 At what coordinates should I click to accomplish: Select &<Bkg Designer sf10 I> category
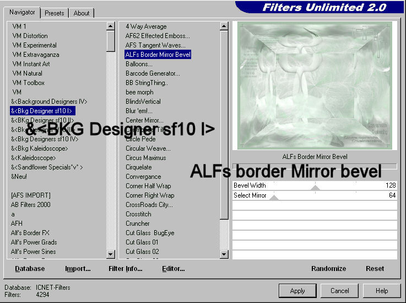coord(42,111)
